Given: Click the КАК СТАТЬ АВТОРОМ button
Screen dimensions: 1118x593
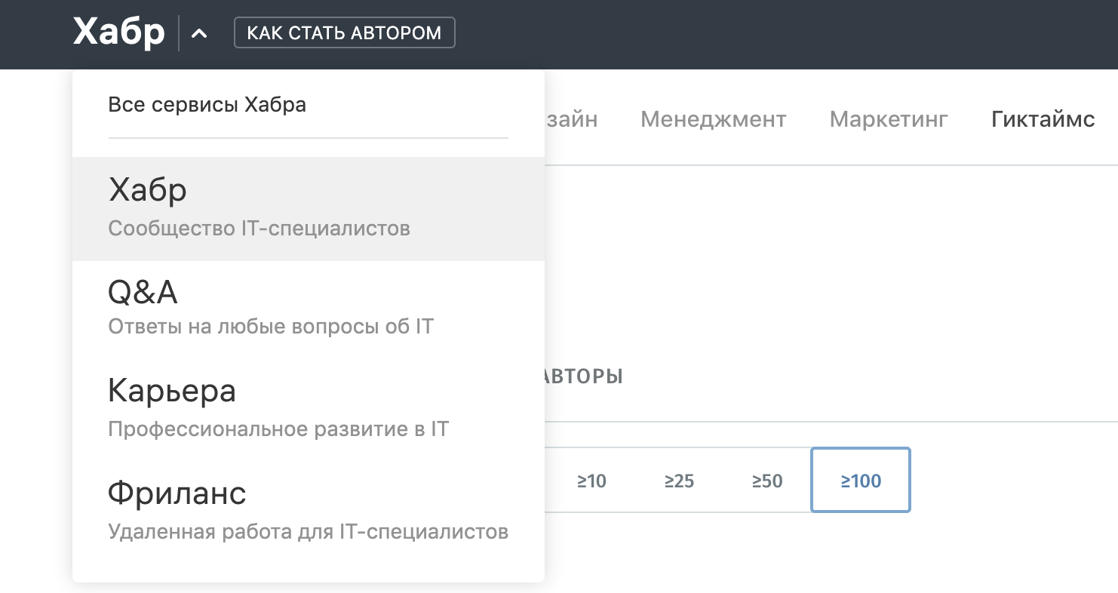Looking at the screenshot, I should [x=345, y=33].
